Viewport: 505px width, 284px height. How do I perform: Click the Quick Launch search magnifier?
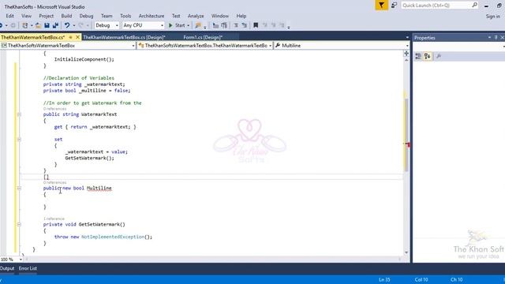point(475,6)
